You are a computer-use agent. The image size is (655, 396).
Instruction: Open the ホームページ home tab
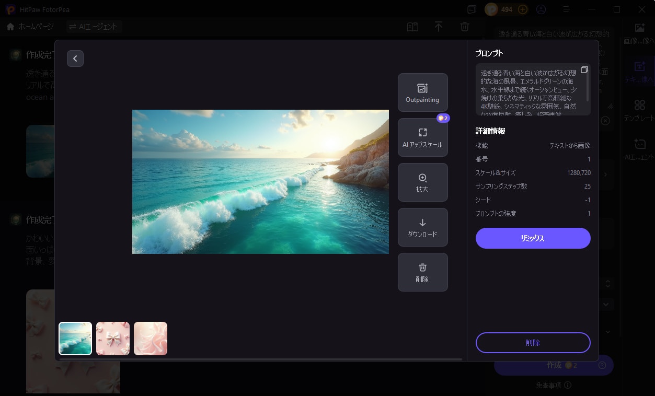point(30,27)
